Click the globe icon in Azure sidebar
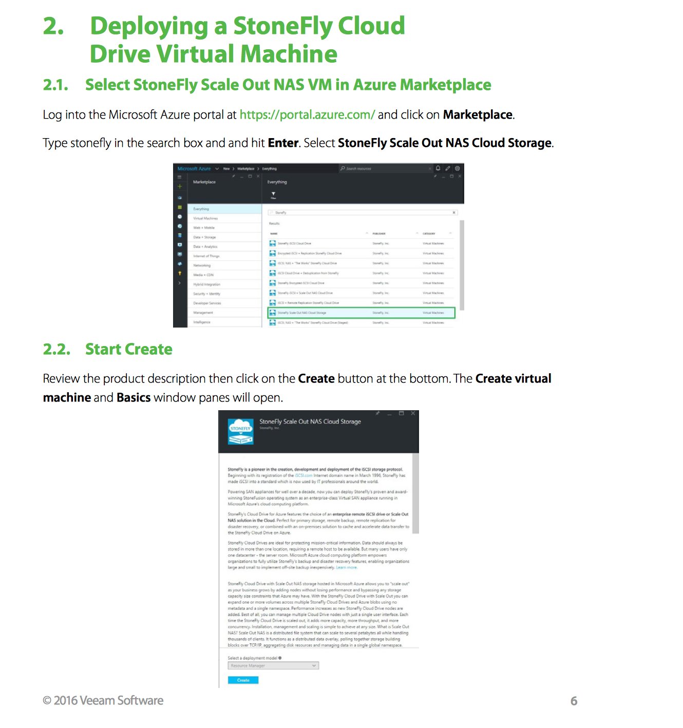 click(180, 226)
